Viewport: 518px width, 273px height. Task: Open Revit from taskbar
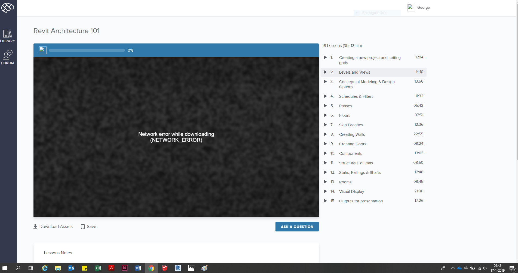tap(178, 268)
